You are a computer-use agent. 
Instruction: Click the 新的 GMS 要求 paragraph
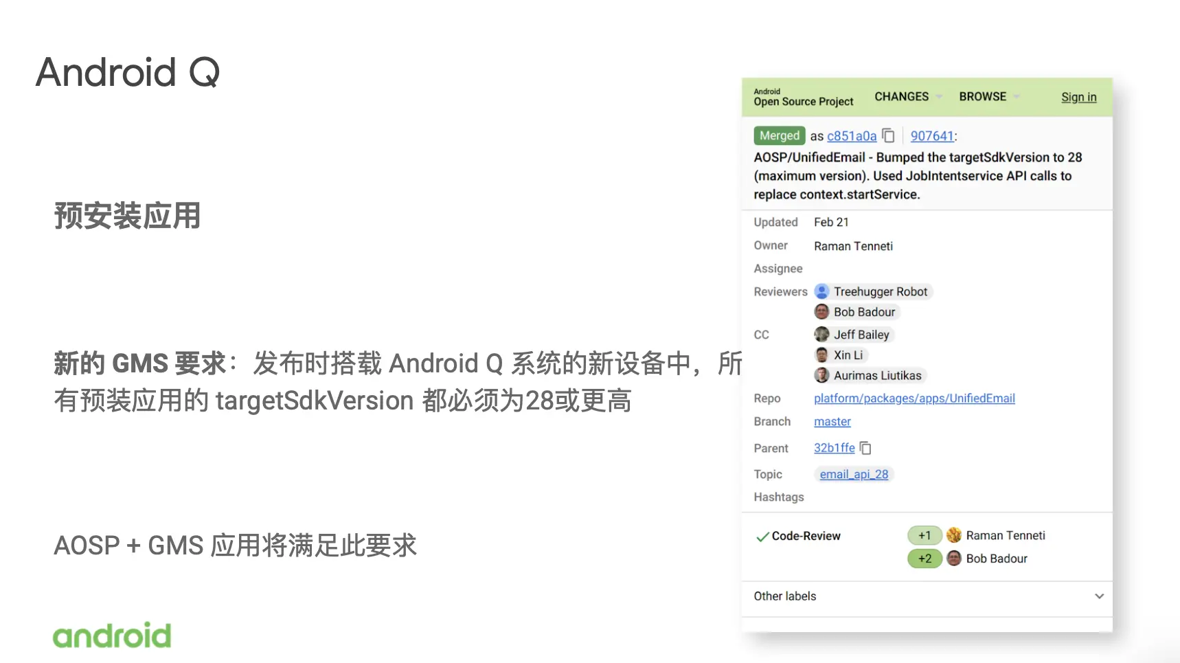coord(398,382)
